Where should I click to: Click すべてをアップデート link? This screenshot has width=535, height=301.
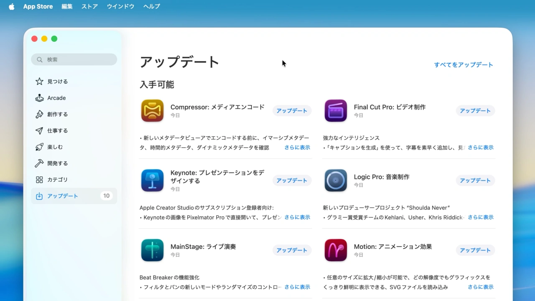(x=464, y=65)
